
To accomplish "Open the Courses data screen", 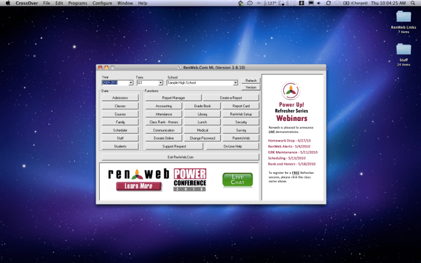I will point(120,114).
